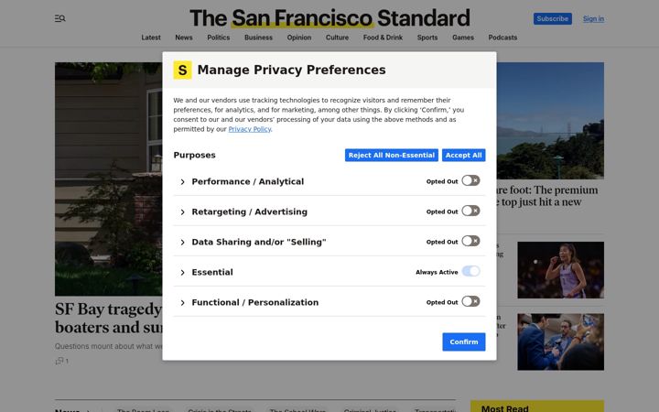Expand the Essential purpose chevron

(182, 273)
